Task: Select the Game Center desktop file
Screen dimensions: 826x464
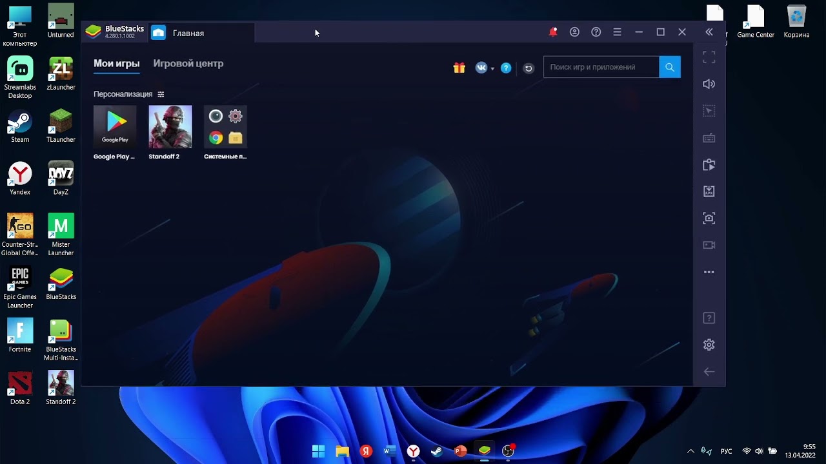Action: [756, 22]
